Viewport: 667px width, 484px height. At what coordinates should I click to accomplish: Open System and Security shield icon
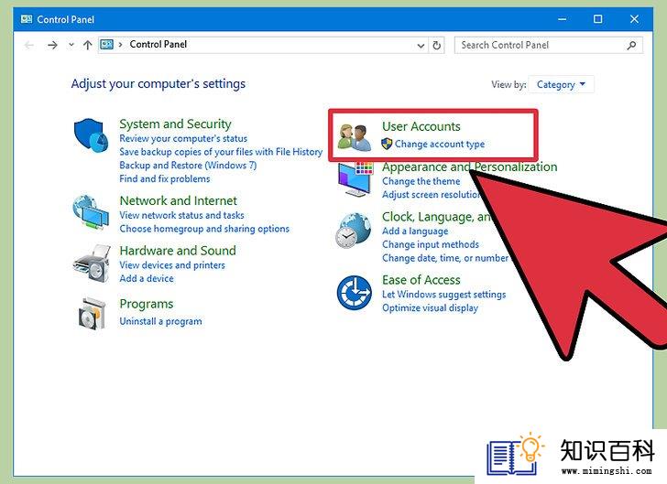pyautogui.click(x=91, y=134)
